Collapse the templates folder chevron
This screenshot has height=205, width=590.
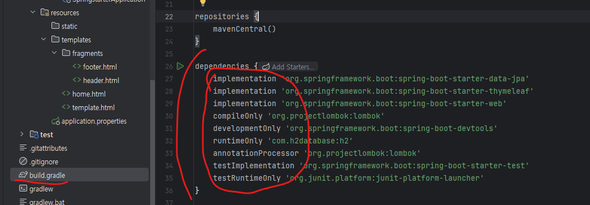[x=44, y=40]
